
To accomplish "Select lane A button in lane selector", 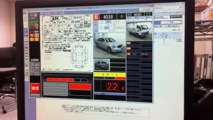I will [32, 35].
